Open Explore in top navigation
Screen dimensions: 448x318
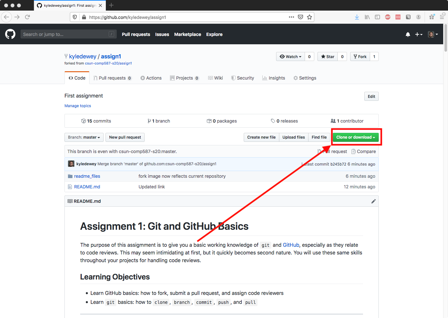(x=214, y=34)
